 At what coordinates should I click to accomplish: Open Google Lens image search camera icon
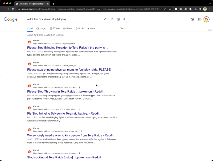pyautogui.click(x=118, y=19)
